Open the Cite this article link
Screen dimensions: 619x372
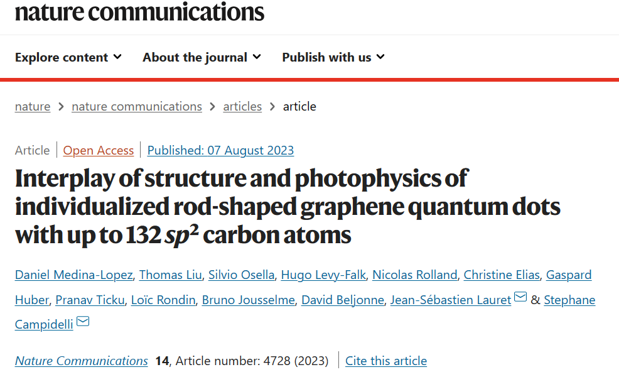click(386, 361)
